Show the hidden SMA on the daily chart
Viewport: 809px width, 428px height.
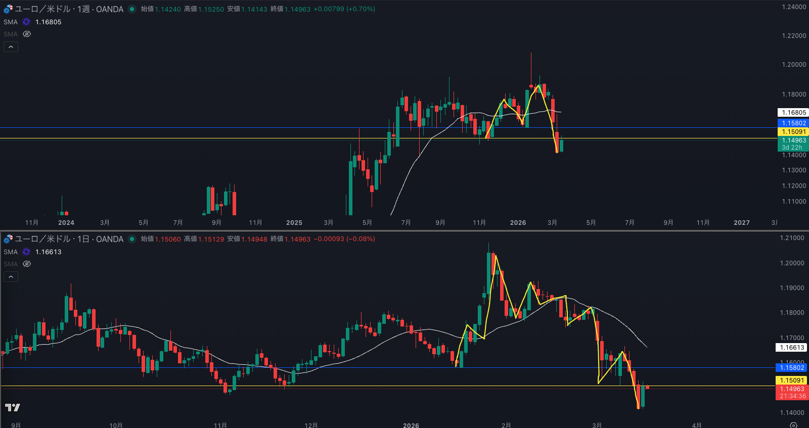[27, 264]
